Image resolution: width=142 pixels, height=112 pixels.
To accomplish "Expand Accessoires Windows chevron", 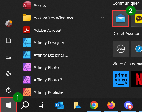I will pos(103,18).
